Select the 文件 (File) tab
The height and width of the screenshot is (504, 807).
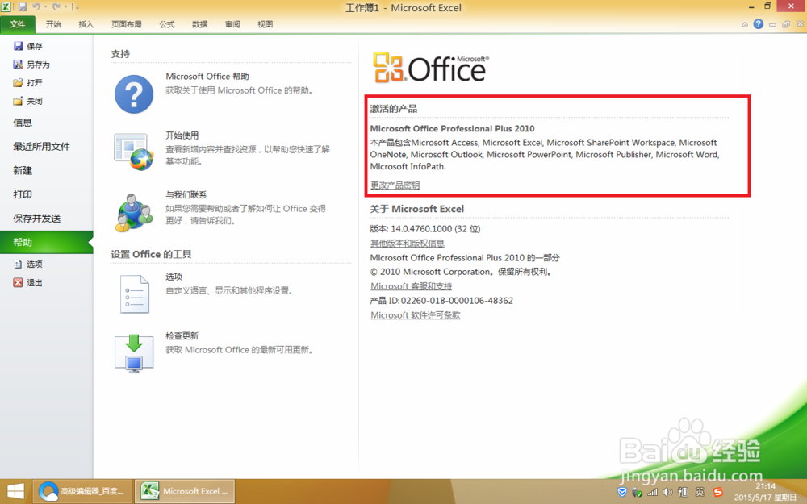(x=18, y=24)
